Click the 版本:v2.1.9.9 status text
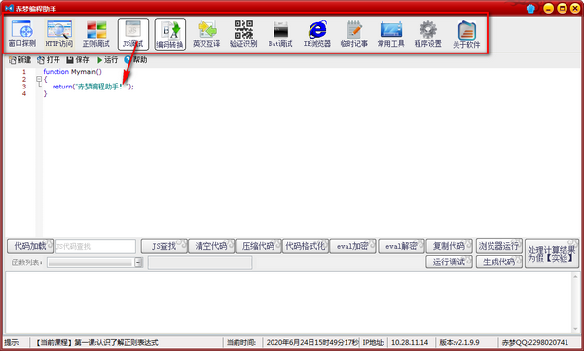Viewport: 584px width, 351px height. (x=459, y=342)
